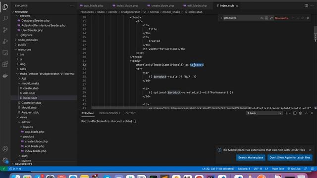
Task: Open Run and Debug view
Action: [5, 42]
